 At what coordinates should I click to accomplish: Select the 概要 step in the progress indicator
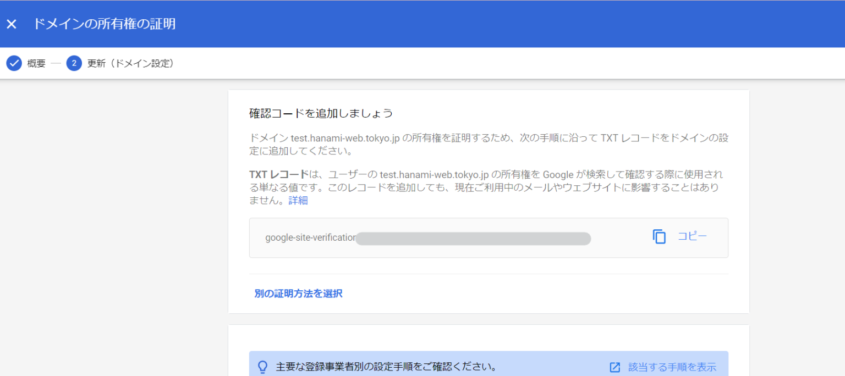click(x=35, y=63)
